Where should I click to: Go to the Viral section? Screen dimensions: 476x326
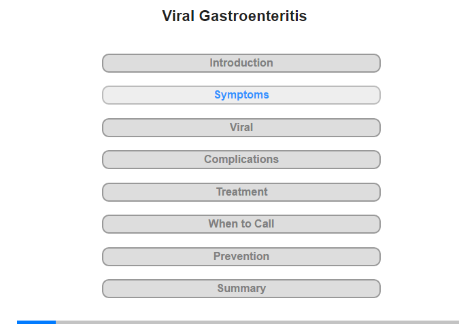pyautogui.click(x=241, y=128)
